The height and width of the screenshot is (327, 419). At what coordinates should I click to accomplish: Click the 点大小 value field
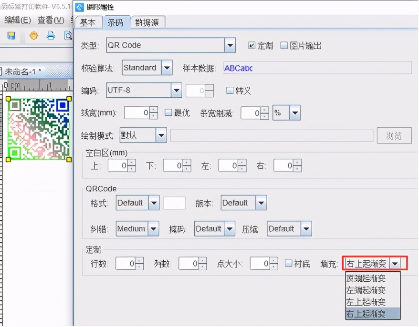260,264
